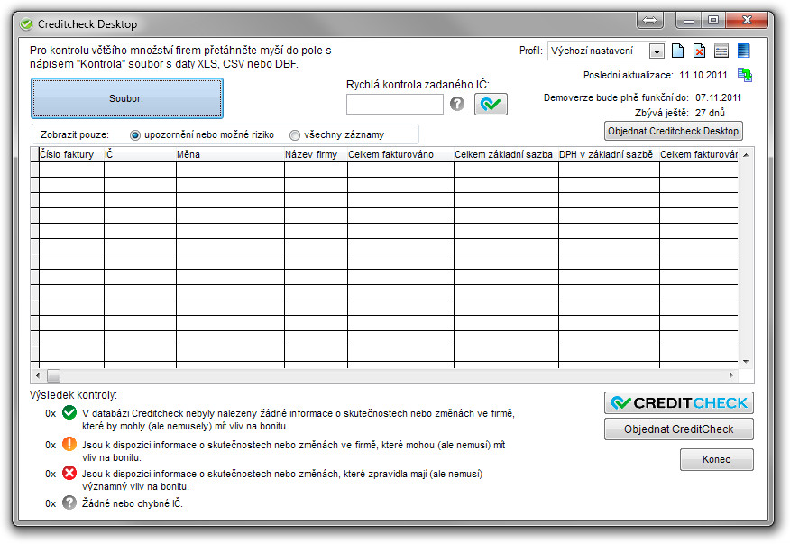Click the database update icon beside last update date

pos(745,75)
